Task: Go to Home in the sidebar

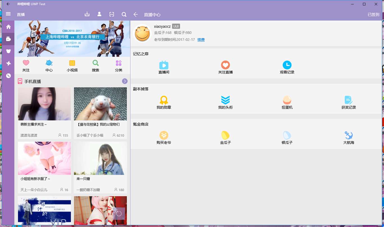Action: click(8, 27)
